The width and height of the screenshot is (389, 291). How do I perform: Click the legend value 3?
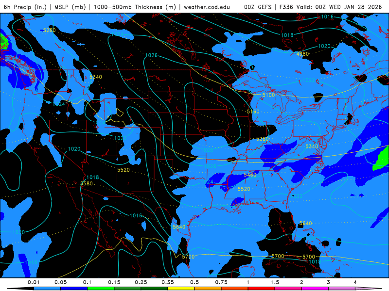[x=329, y=282]
